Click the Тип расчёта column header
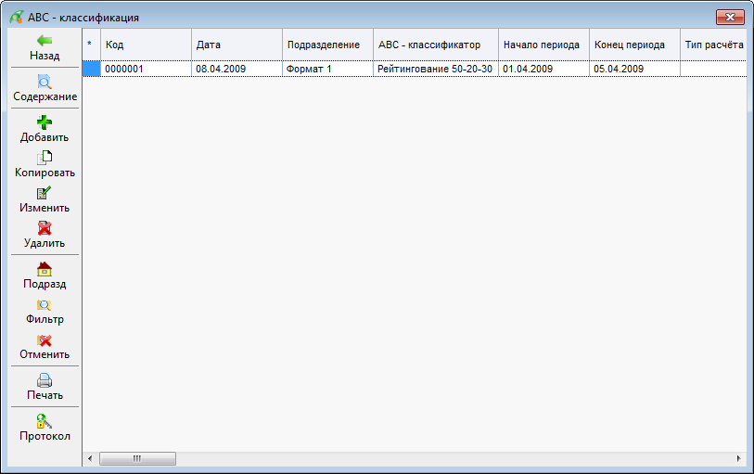 713,45
